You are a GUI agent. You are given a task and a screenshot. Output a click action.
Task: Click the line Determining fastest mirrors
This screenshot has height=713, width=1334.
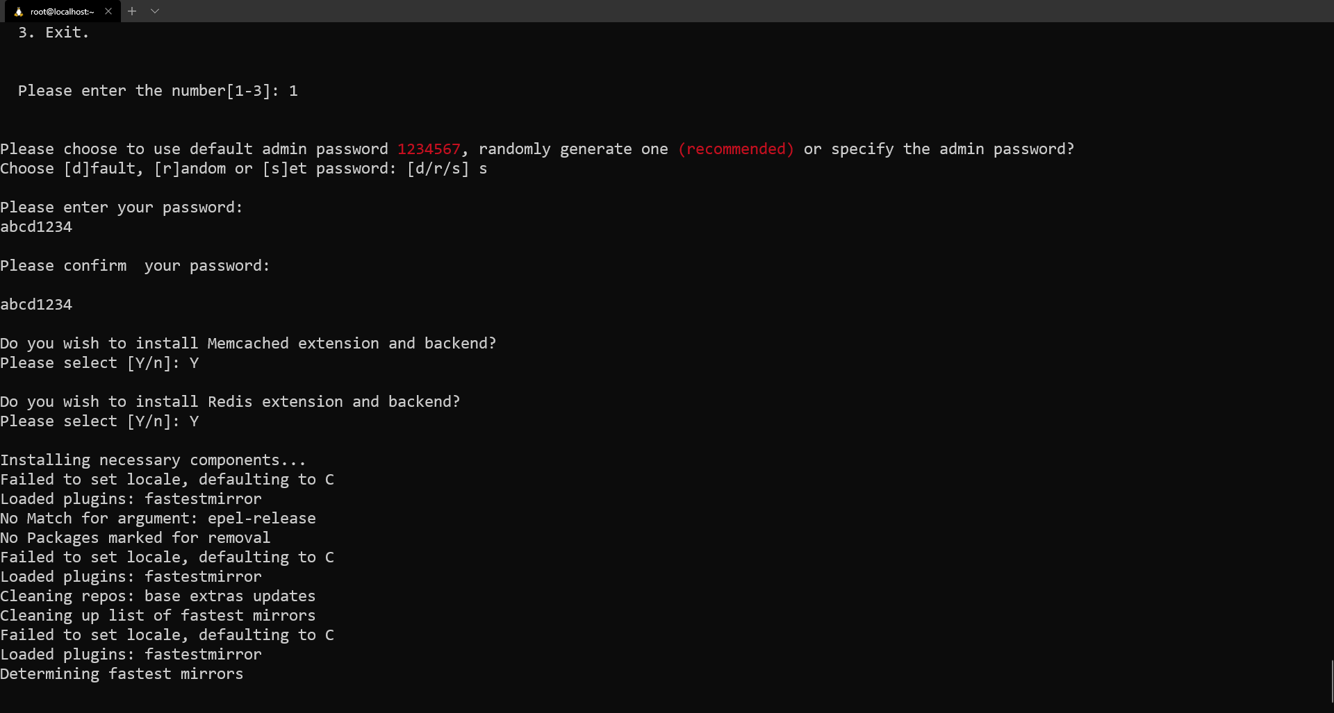point(122,673)
